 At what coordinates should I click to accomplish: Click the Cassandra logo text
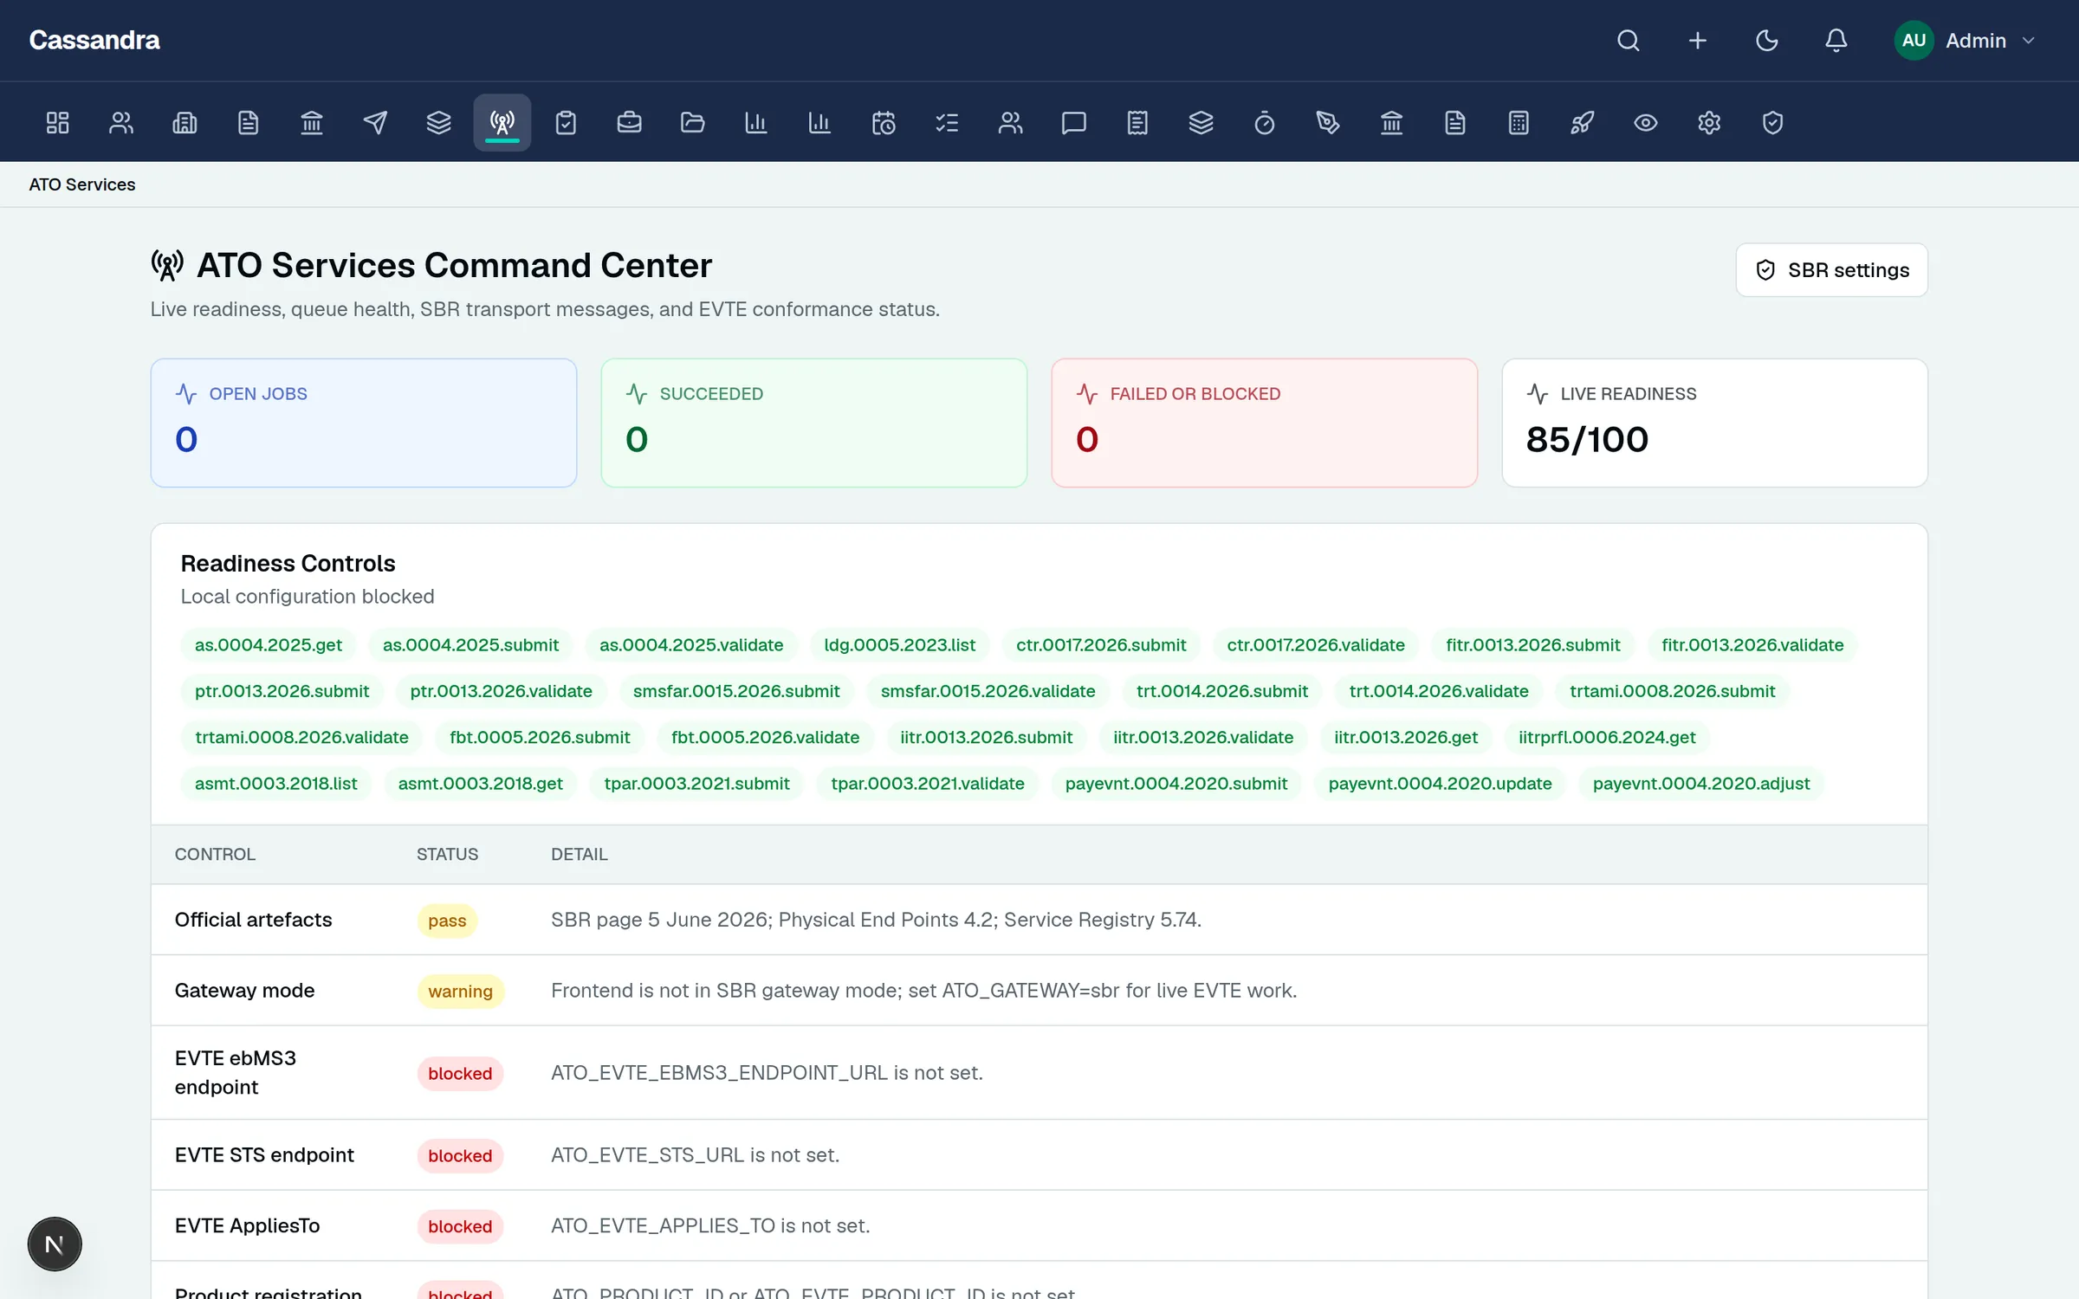(94, 41)
